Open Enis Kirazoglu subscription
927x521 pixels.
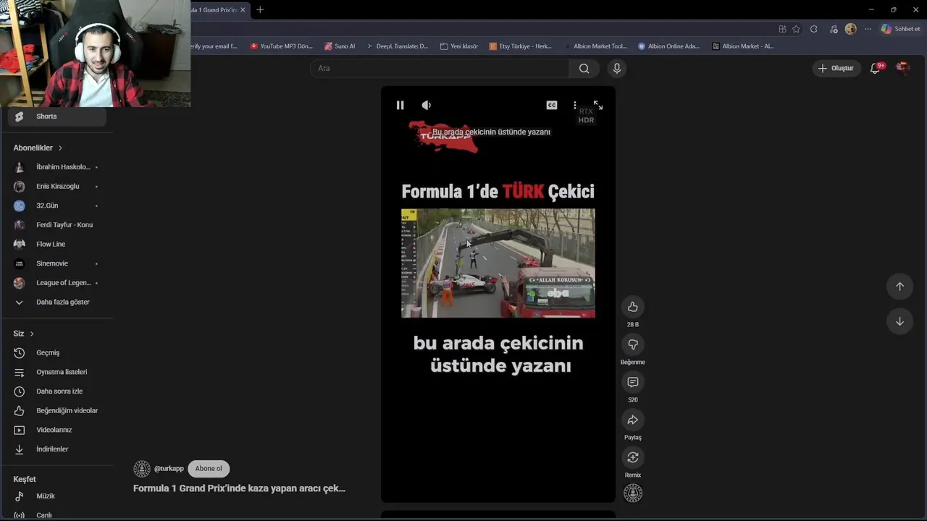[57, 186]
